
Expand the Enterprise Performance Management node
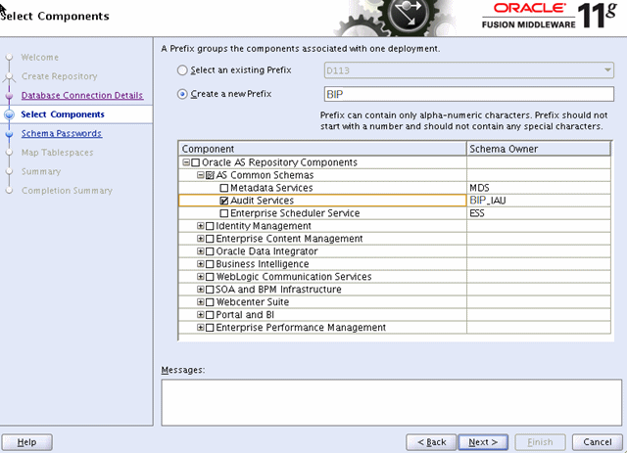pyautogui.click(x=200, y=327)
